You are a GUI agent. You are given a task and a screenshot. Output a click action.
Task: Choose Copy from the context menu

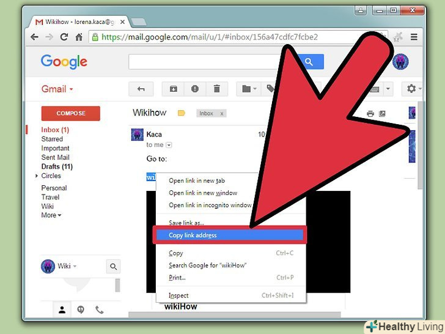[231, 253]
